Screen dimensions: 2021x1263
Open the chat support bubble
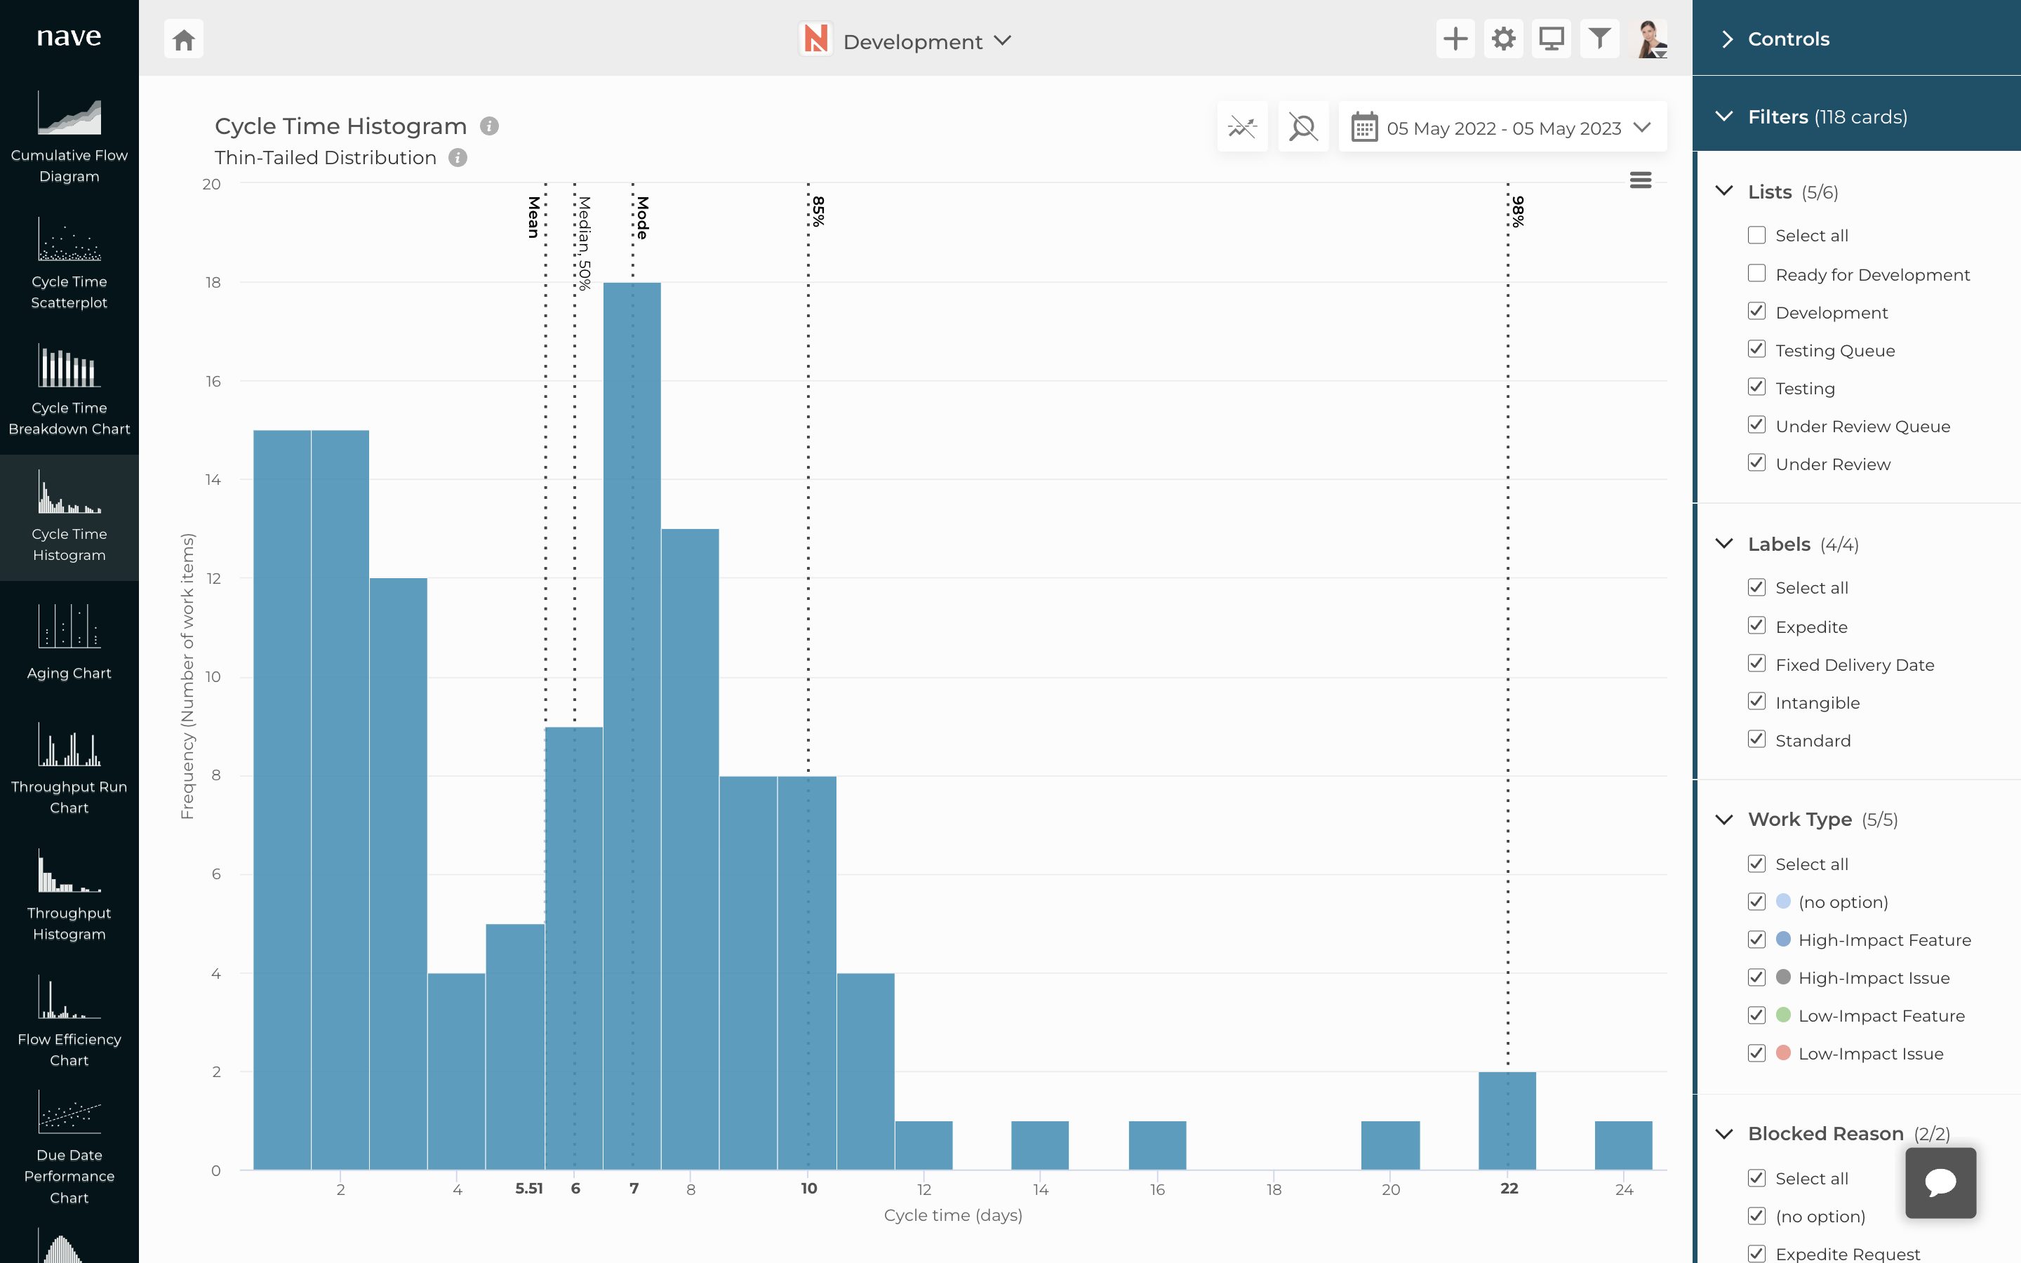pyautogui.click(x=1939, y=1182)
